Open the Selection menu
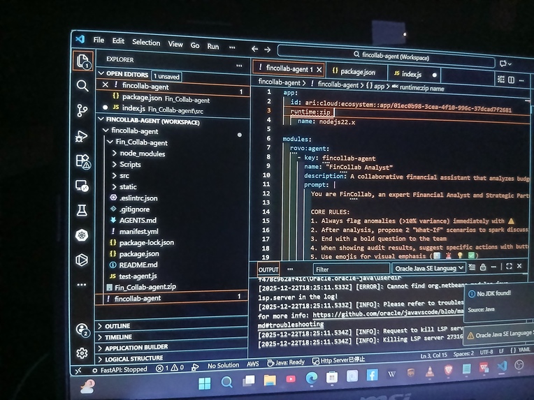Image resolution: width=534 pixels, height=400 pixels. tap(146, 43)
